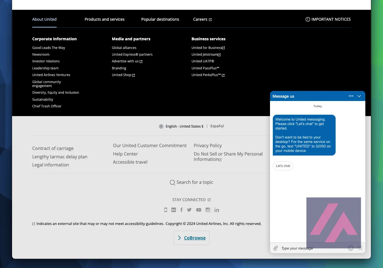Open United's Facebook page icon
Viewport: 383px width, 268px height.
point(181,210)
